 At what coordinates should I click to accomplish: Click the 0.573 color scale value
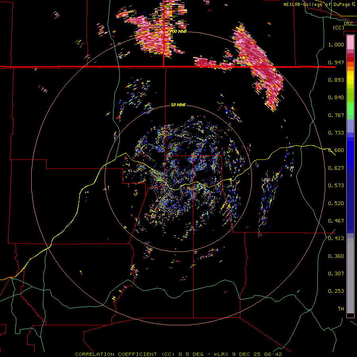point(336,186)
